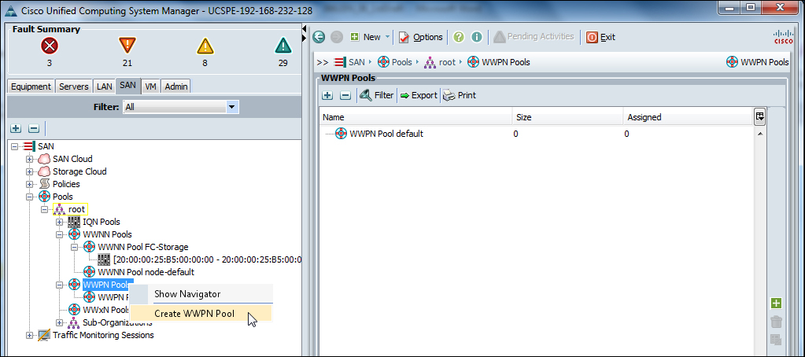Screen dimensions: 805x357
Task: Select Policies in the tree
Action: (66, 184)
